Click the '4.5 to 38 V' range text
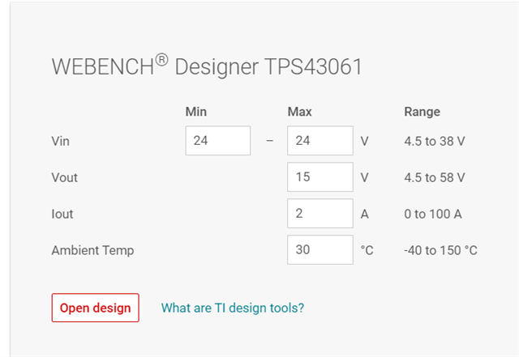519x357 pixels. click(435, 141)
